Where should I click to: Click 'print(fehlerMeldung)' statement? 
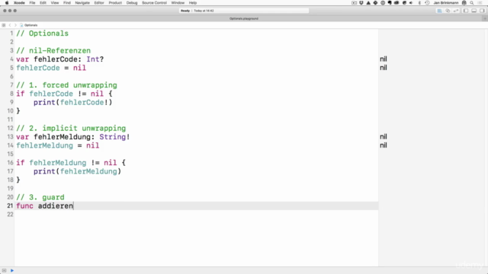tap(77, 171)
